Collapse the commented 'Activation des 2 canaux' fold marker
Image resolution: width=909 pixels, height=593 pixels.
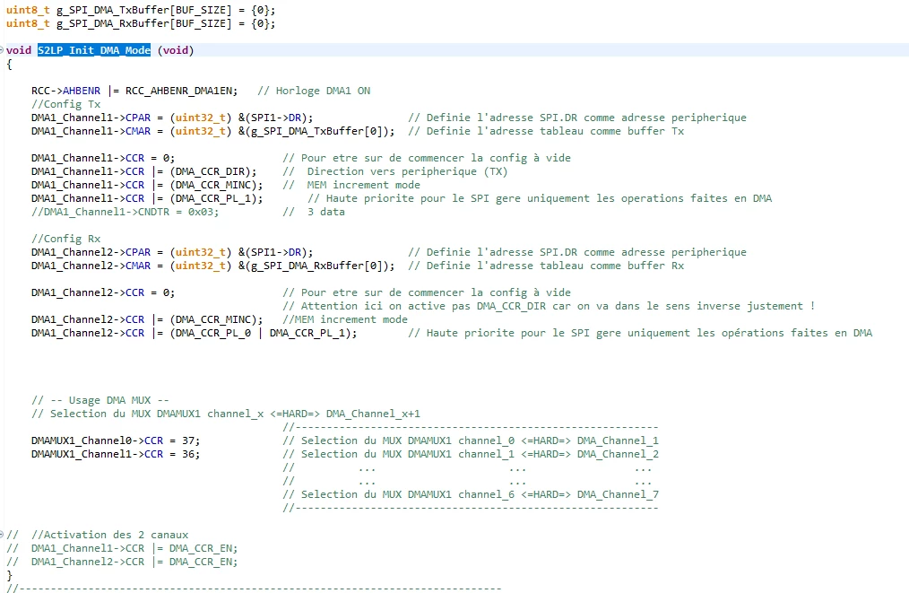pyautogui.click(x=2, y=535)
